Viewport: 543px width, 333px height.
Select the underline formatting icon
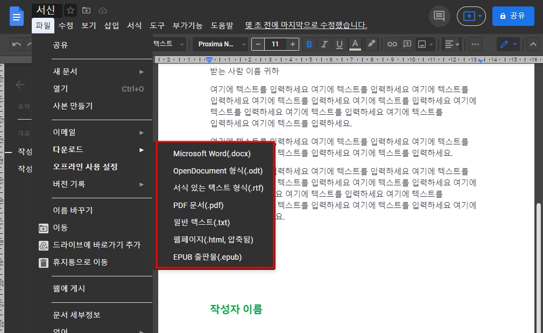340,44
